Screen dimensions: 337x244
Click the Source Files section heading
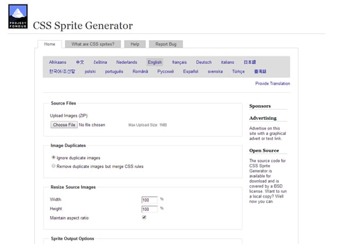(63, 103)
